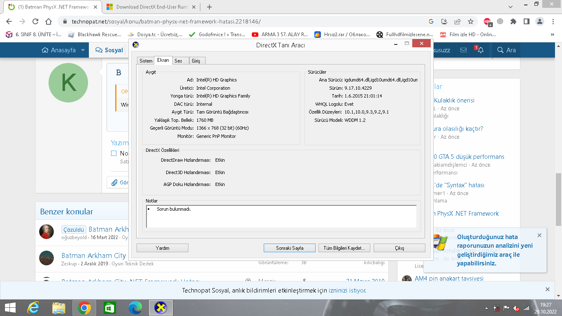Click the muted volume tray icon
562x316 pixels.
(x=516, y=308)
